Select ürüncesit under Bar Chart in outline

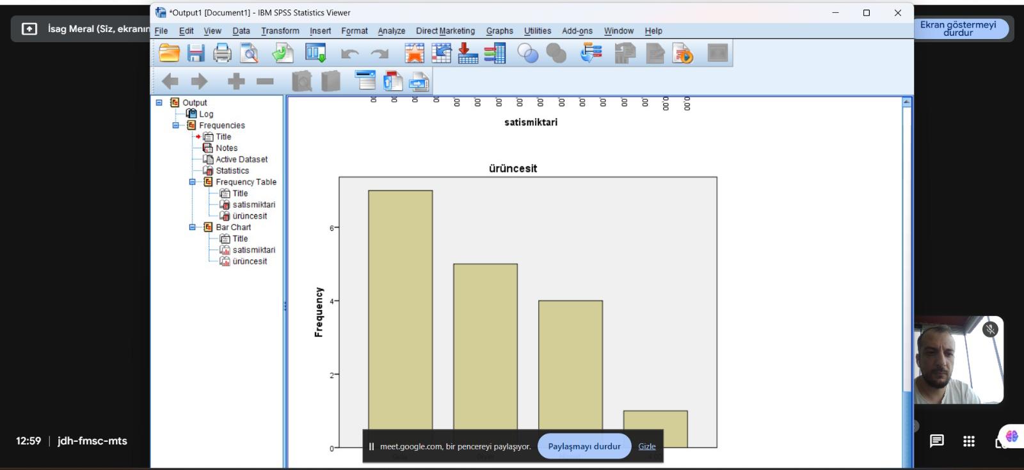pyautogui.click(x=250, y=262)
